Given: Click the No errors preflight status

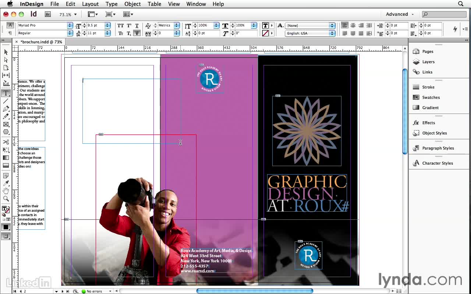Looking at the screenshot, I should pos(92,291).
